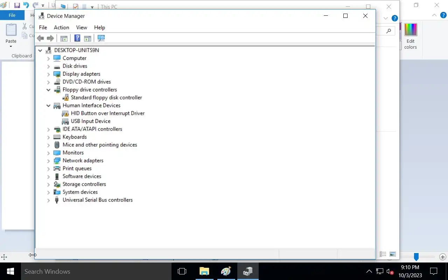Click the Properties checkmark icon in This PC title bar
Screen dimensions: 448x280
pyautogui.click(x=76, y=7)
